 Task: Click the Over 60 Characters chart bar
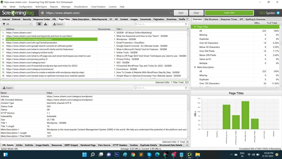point(226,117)
